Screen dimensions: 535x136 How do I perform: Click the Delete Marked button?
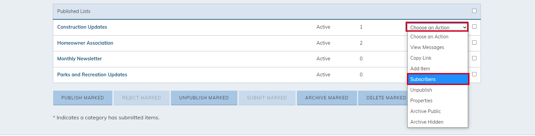tap(383, 98)
